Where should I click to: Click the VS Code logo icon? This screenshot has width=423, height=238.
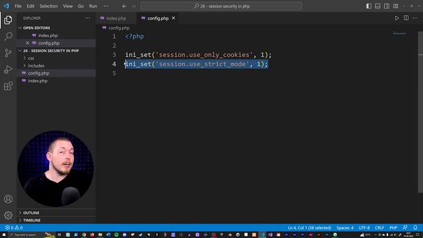coord(6,6)
